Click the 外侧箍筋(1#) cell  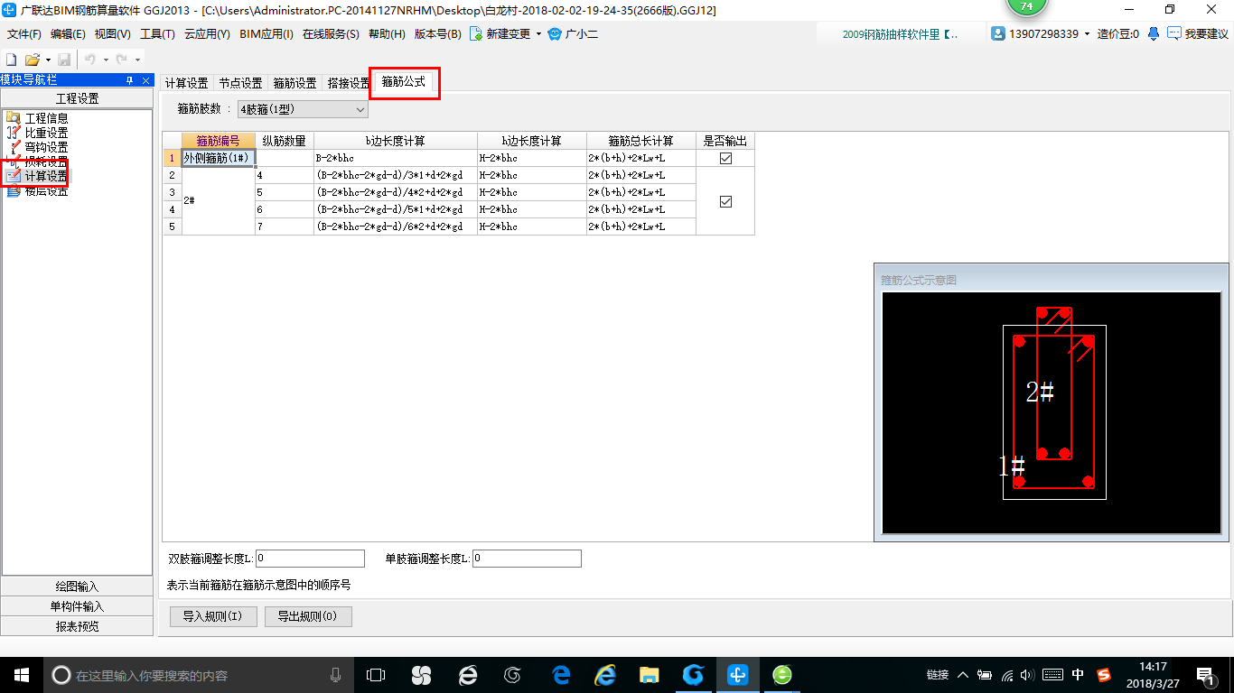click(x=219, y=158)
